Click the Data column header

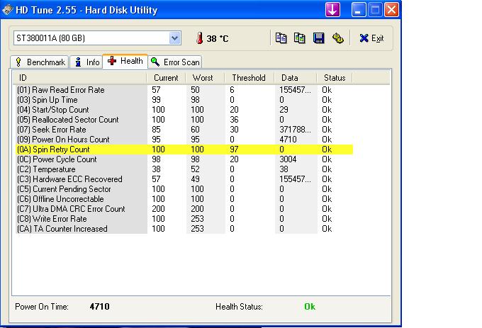295,78
